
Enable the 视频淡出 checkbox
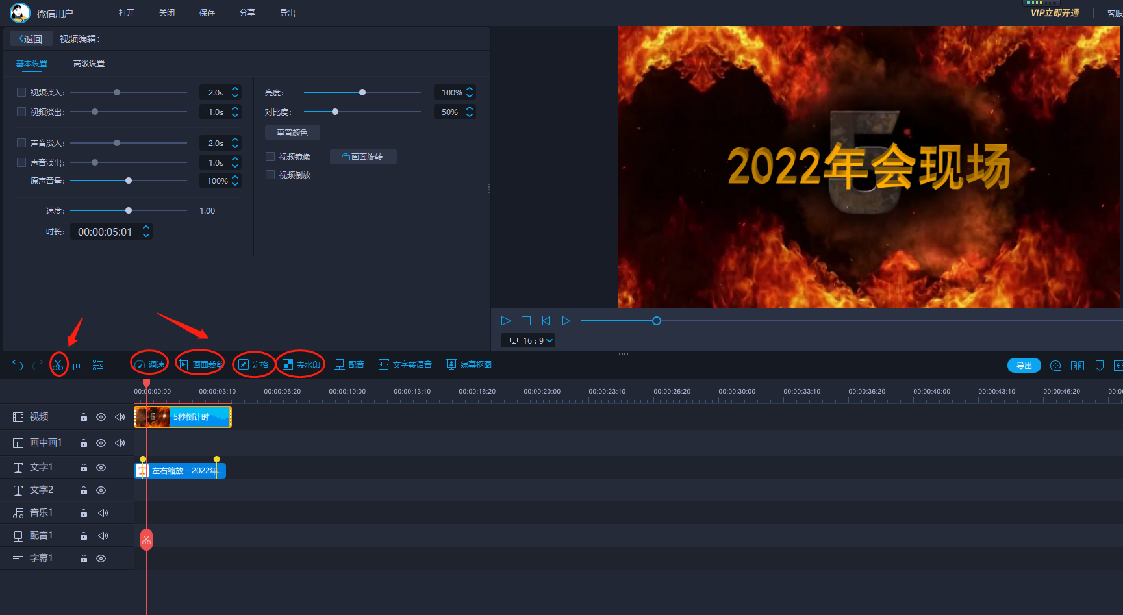pyautogui.click(x=21, y=112)
